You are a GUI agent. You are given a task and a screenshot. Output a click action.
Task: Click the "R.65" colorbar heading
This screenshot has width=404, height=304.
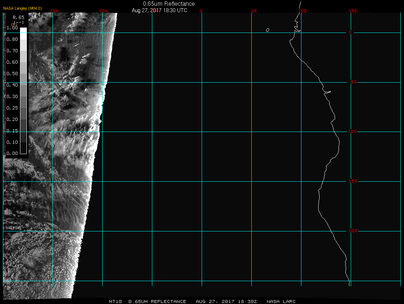(19, 17)
